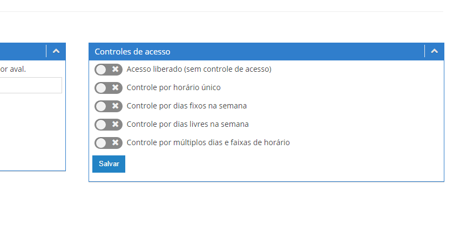Enable Controle por dias livres na semana
This screenshot has width=453, height=225.
(108, 125)
